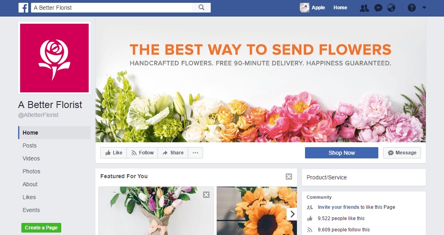
Task: Click the Apple profile picture thumbnail
Action: point(305,8)
